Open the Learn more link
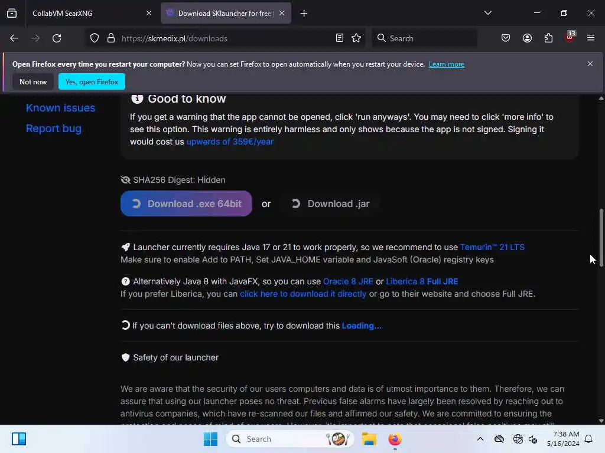This screenshot has width=605, height=453. tap(447, 64)
